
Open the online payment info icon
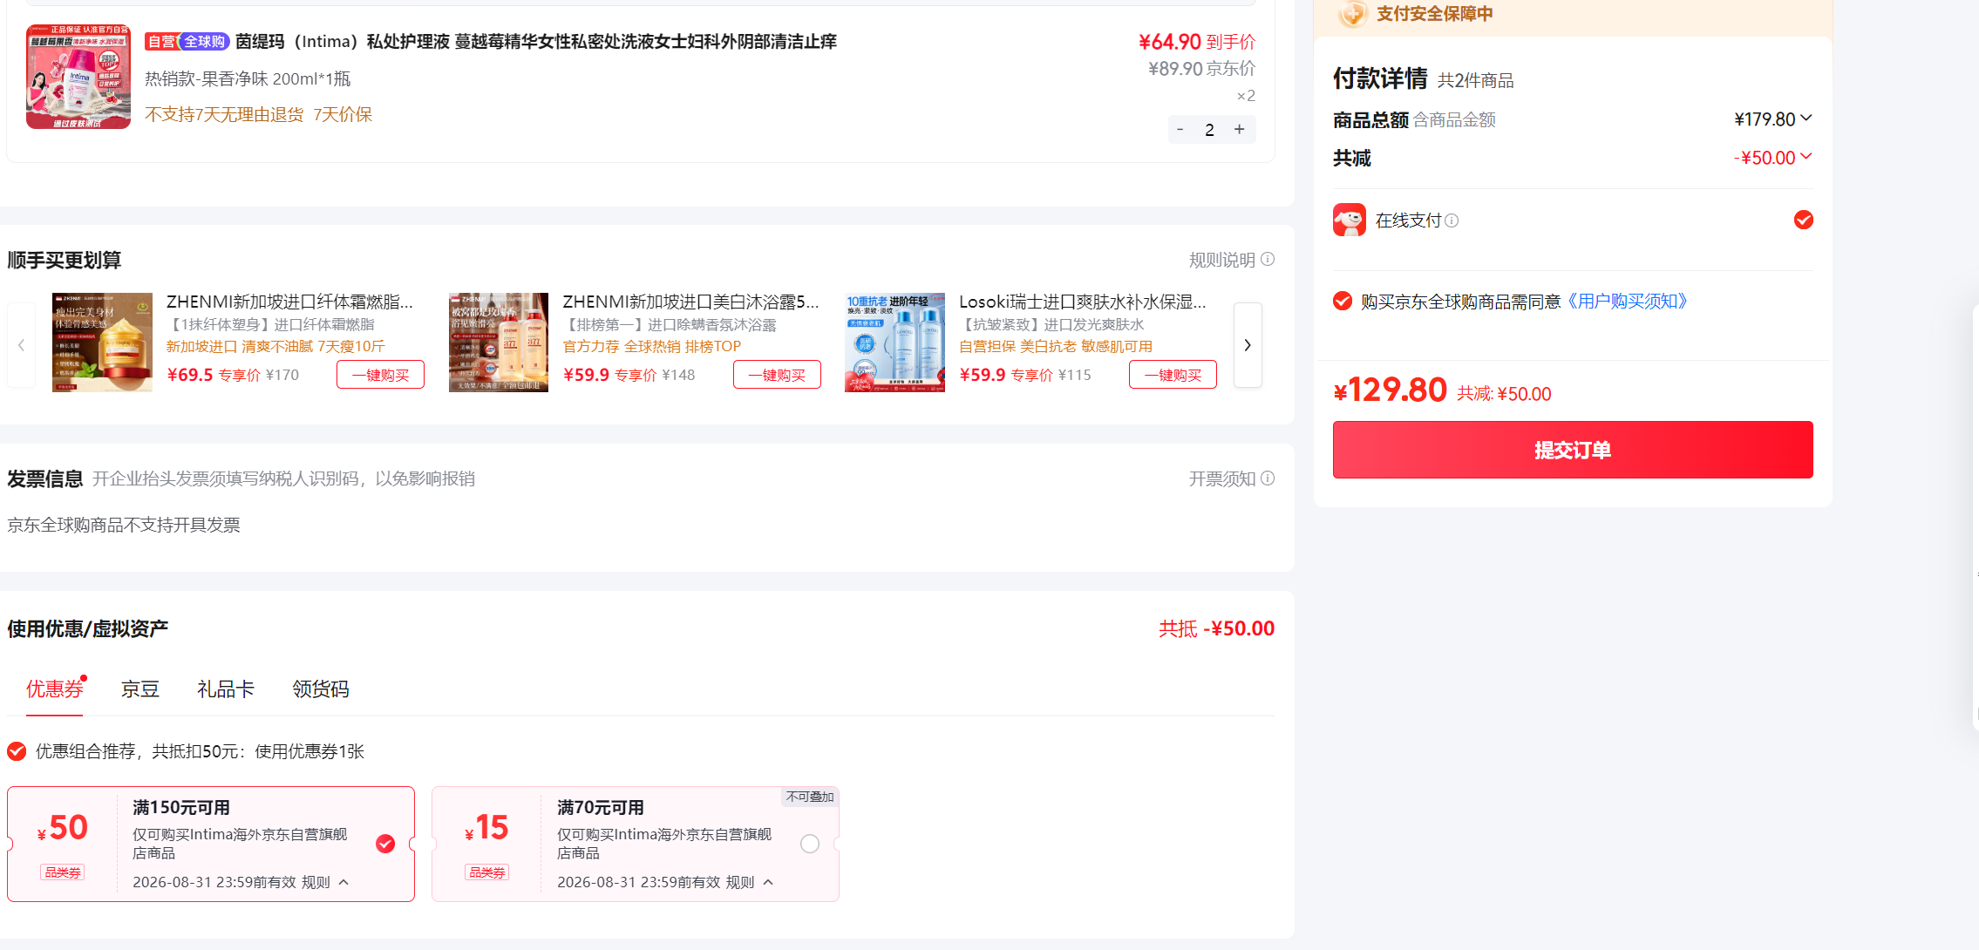point(1452,221)
